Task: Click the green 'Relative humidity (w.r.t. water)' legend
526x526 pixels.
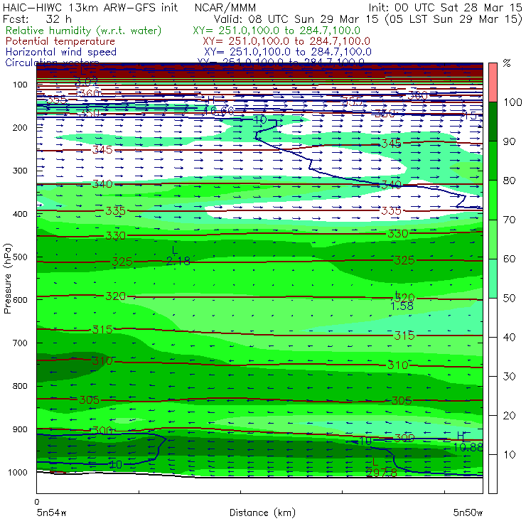Action: (x=84, y=31)
